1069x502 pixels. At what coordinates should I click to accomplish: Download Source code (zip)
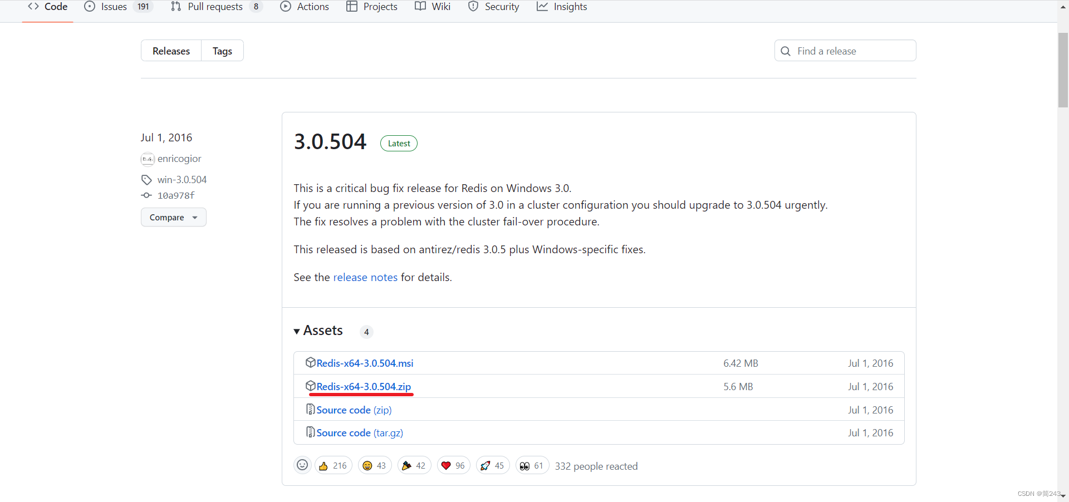point(354,410)
